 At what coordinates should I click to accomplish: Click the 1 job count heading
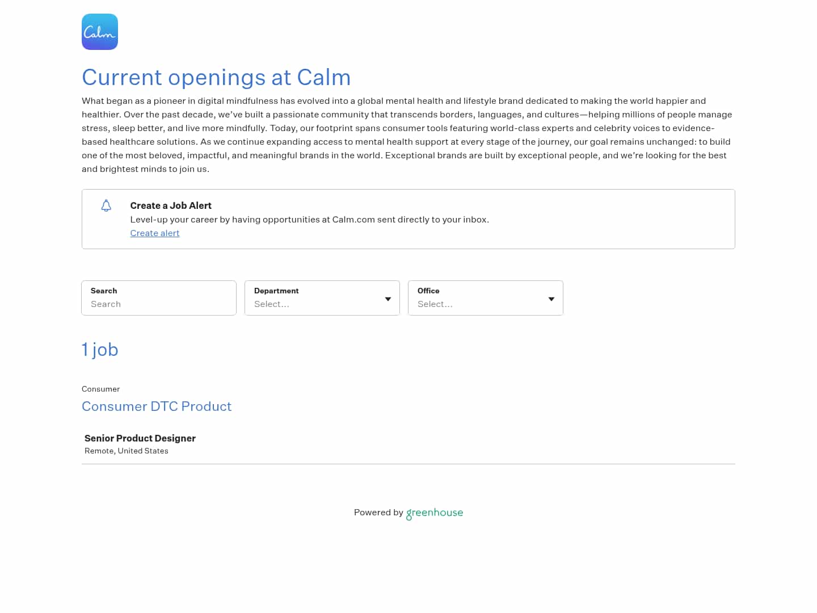(x=100, y=350)
